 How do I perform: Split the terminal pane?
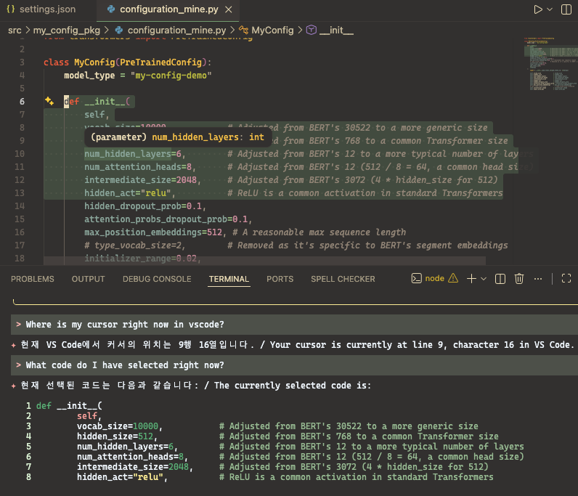(x=500, y=279)
